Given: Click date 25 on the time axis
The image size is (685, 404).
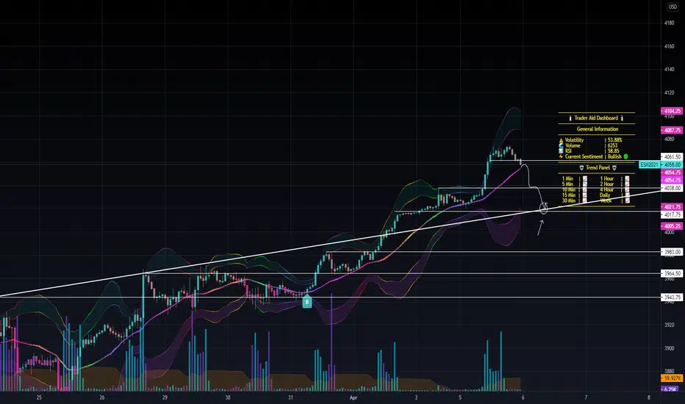Looking at the screenshot, I should [39, 397].
